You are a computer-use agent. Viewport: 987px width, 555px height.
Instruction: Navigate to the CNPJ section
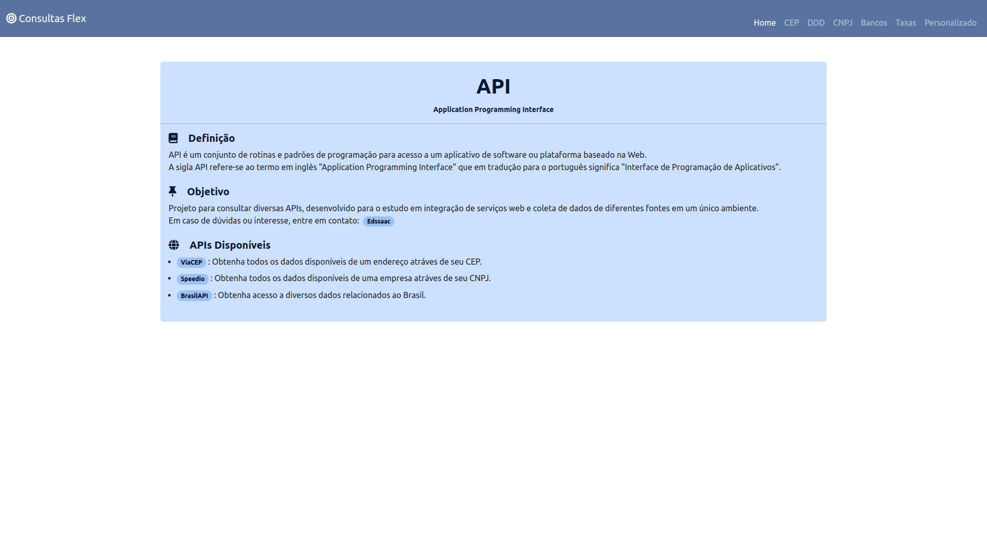[843, 23]
